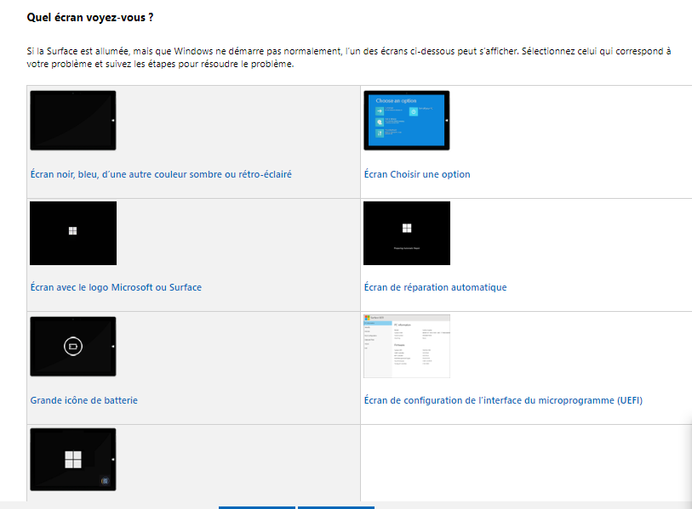Screen dimensions: 692x509
Task: Open the black or backlit screen link
Action: [x=161, y=174]
